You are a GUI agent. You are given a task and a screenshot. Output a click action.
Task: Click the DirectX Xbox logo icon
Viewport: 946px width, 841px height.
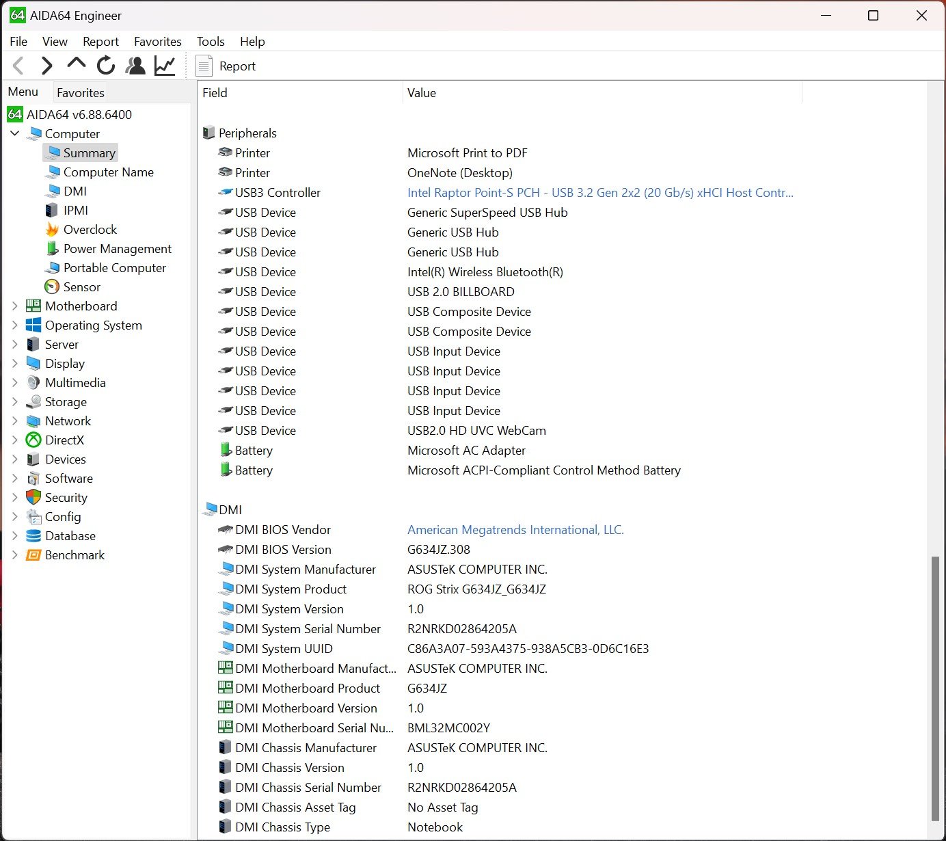pos(33,440)
